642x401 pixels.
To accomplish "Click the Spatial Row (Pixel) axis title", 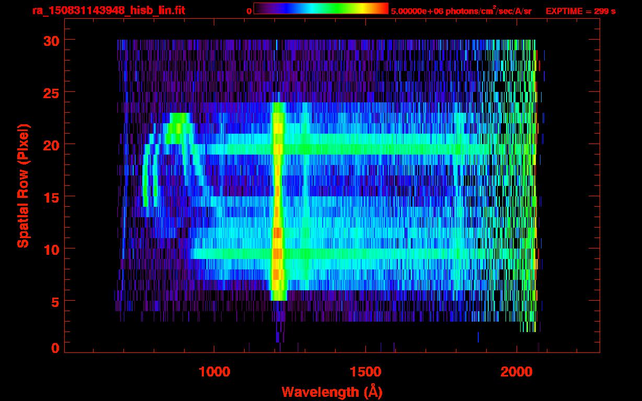I will [23, 185].
